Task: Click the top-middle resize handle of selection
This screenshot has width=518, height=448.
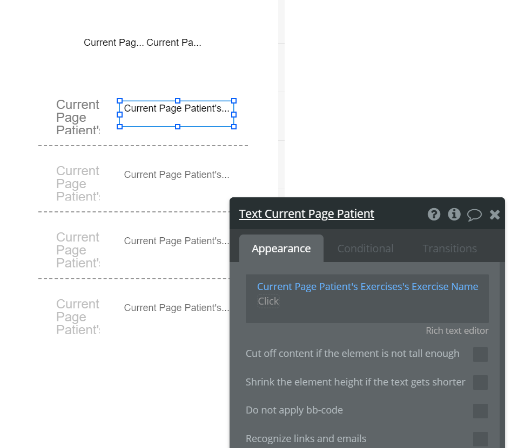Action: point(178,101)
